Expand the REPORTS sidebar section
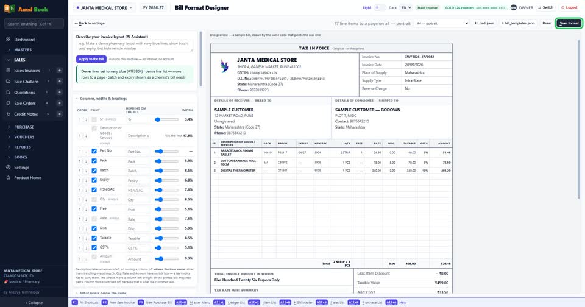 pos(23,147)
